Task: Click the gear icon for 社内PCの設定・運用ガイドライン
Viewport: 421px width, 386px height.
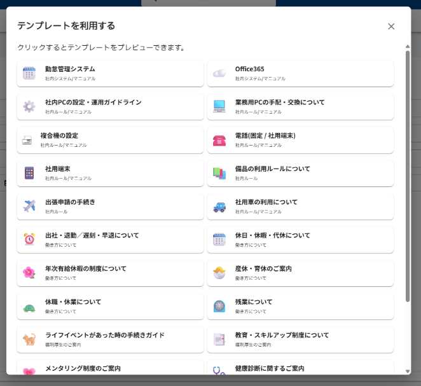Action: point(29,106)
